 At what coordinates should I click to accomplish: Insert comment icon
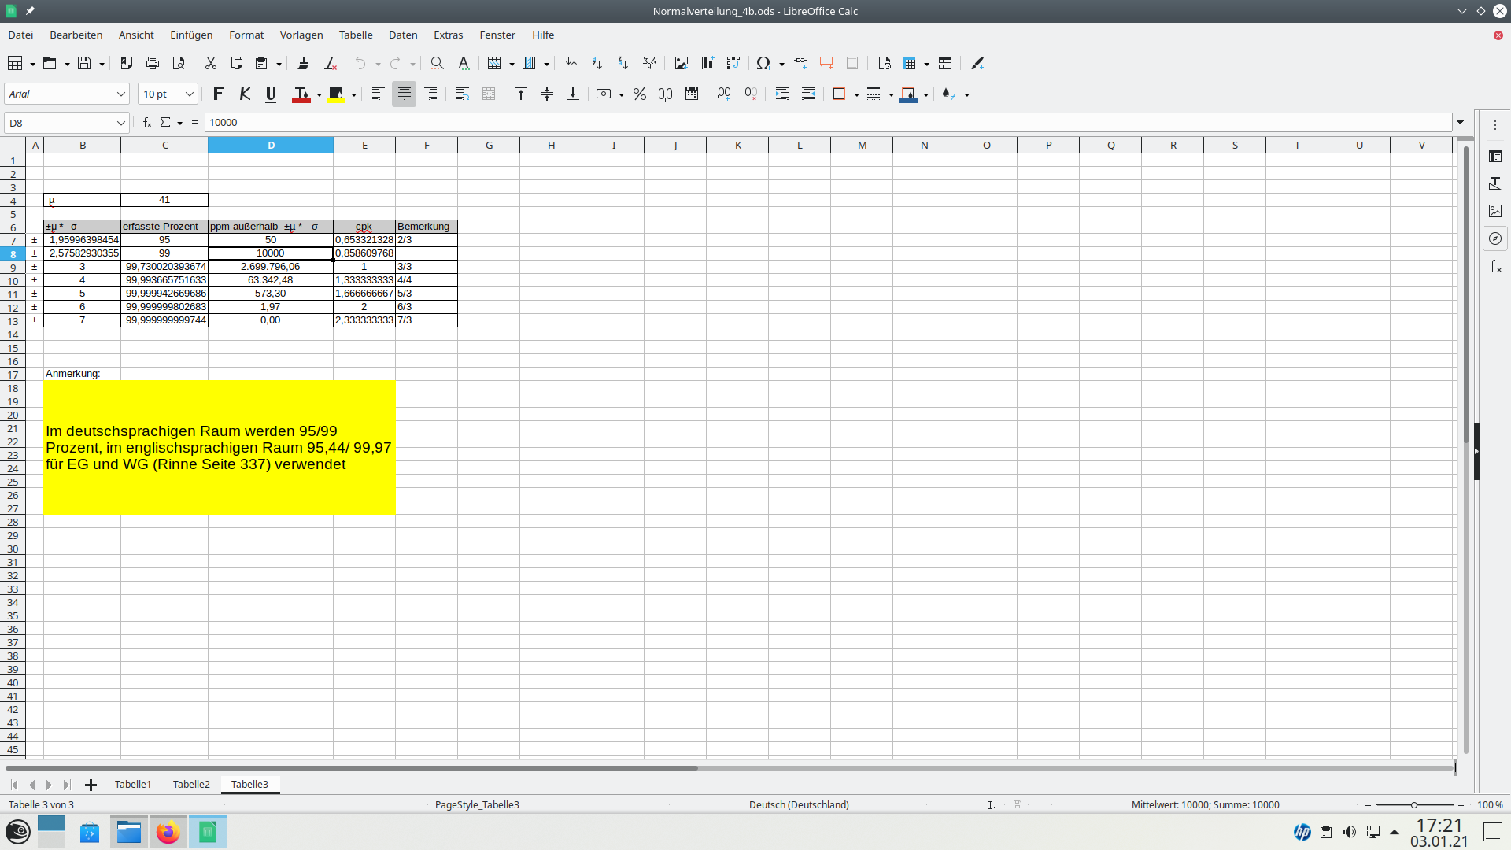pos(826,63)
